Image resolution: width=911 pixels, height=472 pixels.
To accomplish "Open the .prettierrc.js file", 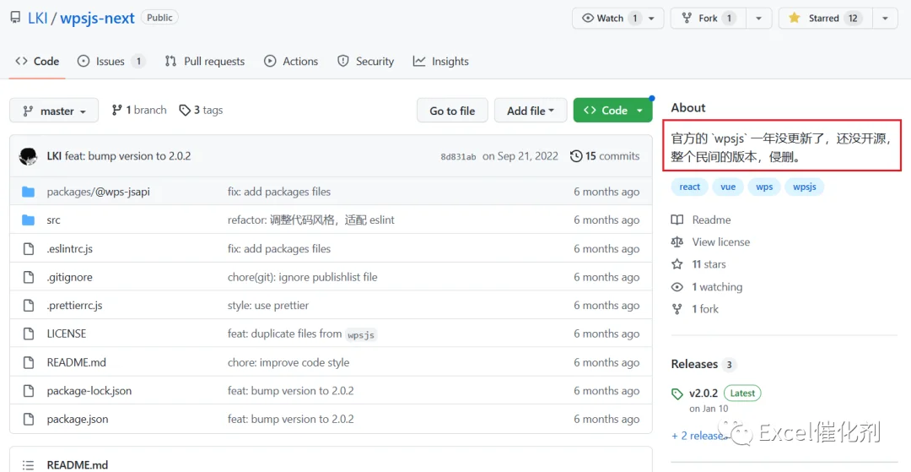I will (74, 305).
